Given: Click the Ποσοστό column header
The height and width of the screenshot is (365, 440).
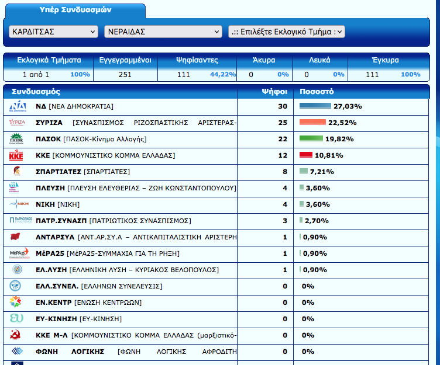Looking at the screenshot, I should 317,92.
